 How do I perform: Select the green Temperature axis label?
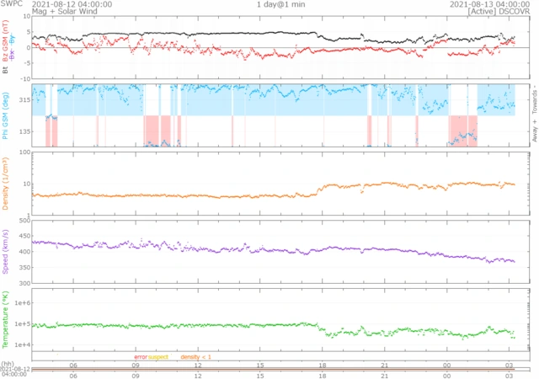tap(6, 318)
